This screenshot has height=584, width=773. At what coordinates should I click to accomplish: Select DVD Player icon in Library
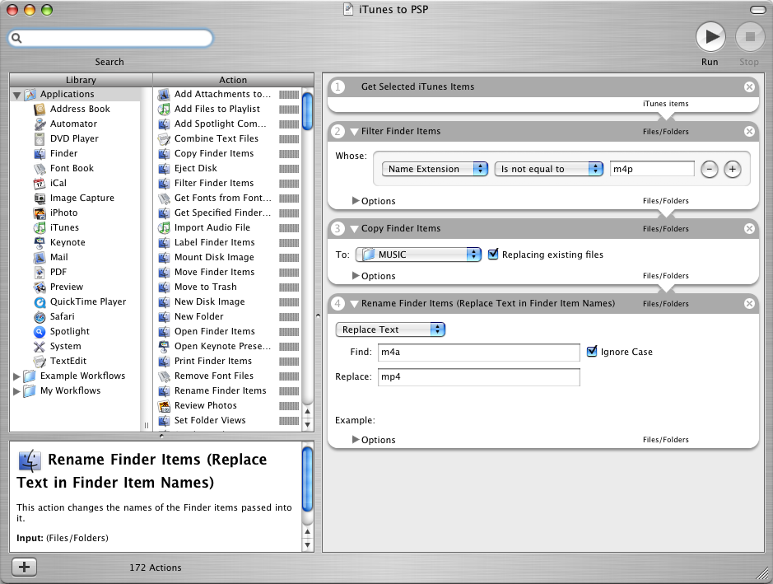(40, 138)
